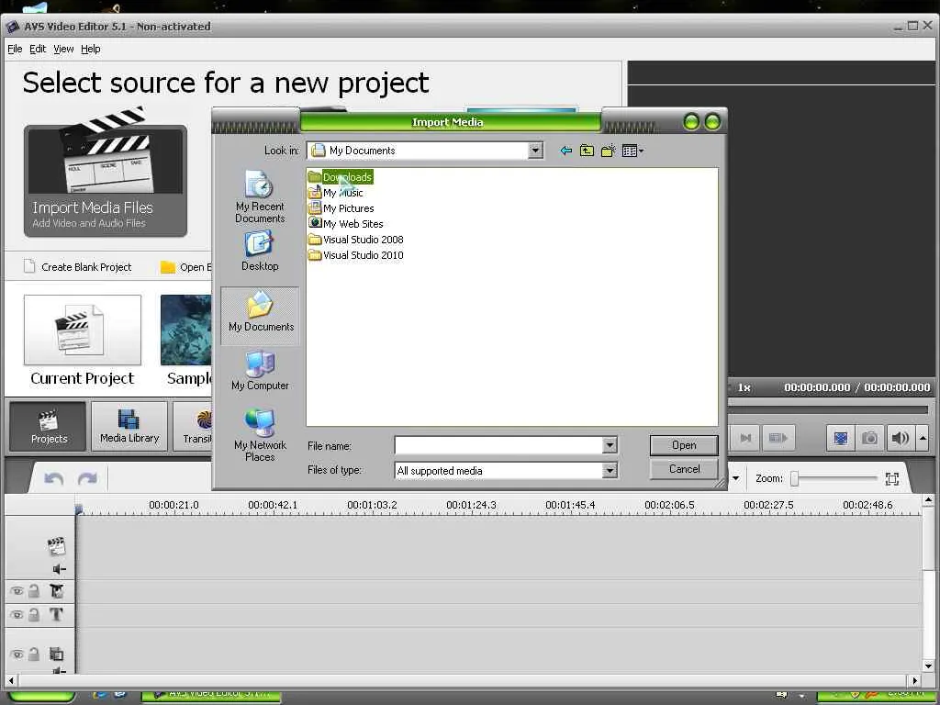Viewport: 940px width, 705px height.
Task: Expand the Look in folder dropdown
Action: point(535,151)
